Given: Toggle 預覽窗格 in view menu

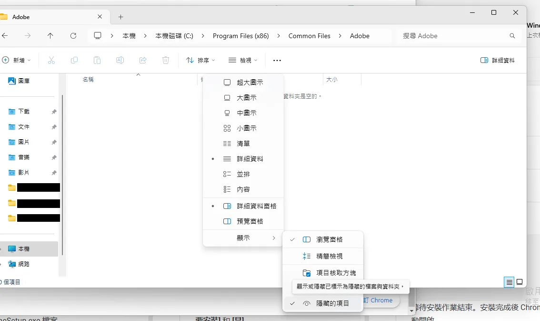Looking at the screenshot, I should coord(243,221).
